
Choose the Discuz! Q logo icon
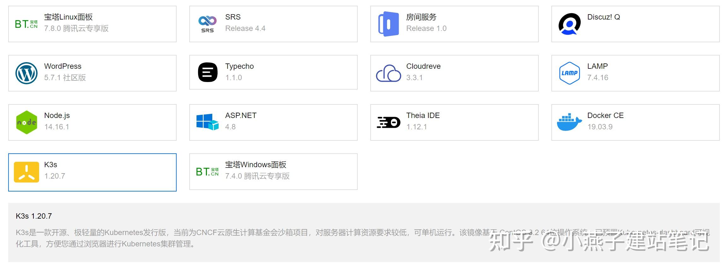(570, 24)
